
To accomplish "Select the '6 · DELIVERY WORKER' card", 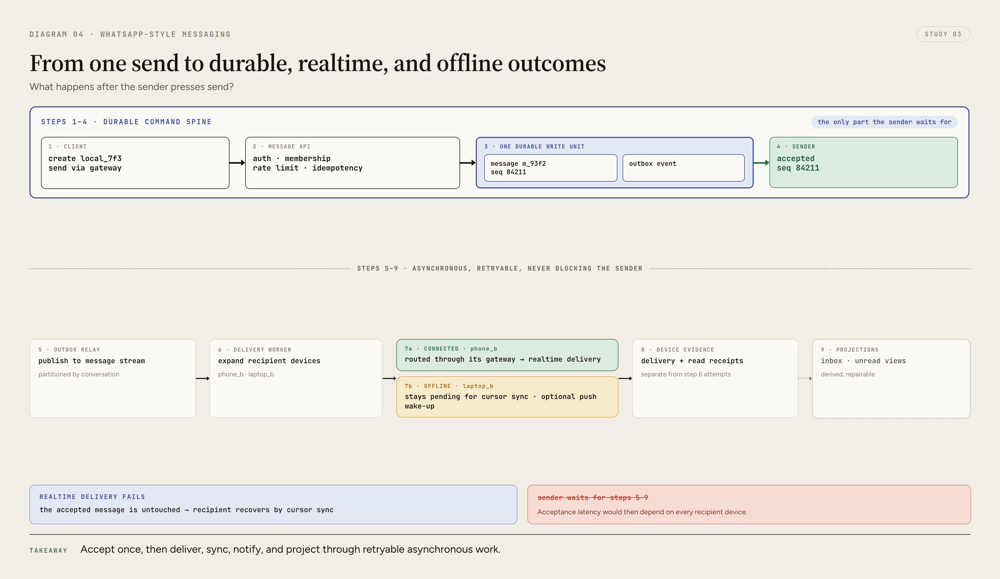I will coord(296,378).
